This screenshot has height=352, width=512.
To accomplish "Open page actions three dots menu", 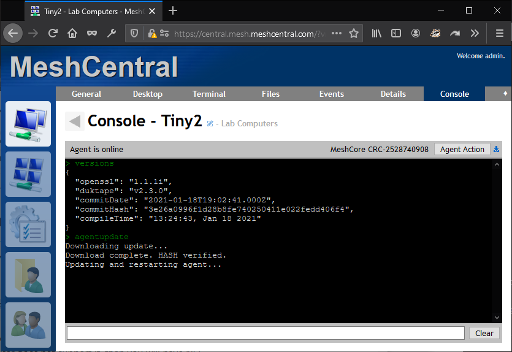I will point(337,33).
